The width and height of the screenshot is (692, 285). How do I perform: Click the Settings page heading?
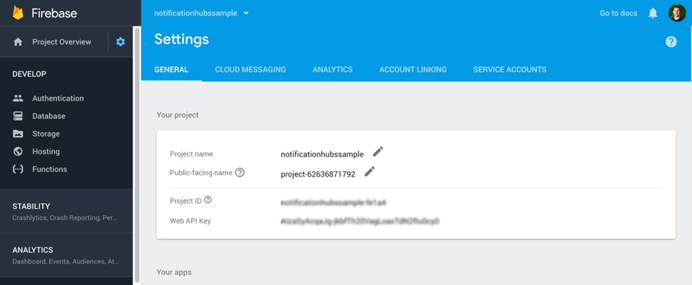[181, 40]
